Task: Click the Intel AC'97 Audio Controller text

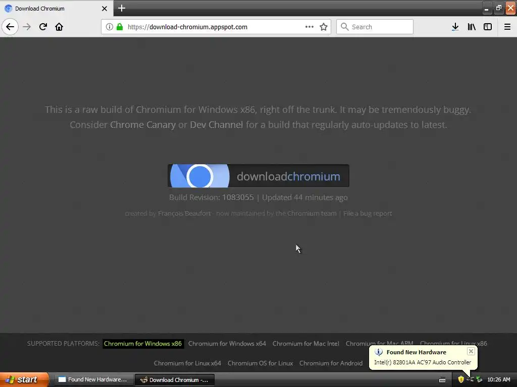Action: tap(423, 362)
